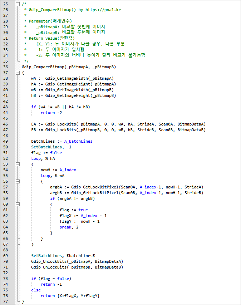Click the 'argbA := Gdip_GetLockBitPixel' line

pos(127,187)
